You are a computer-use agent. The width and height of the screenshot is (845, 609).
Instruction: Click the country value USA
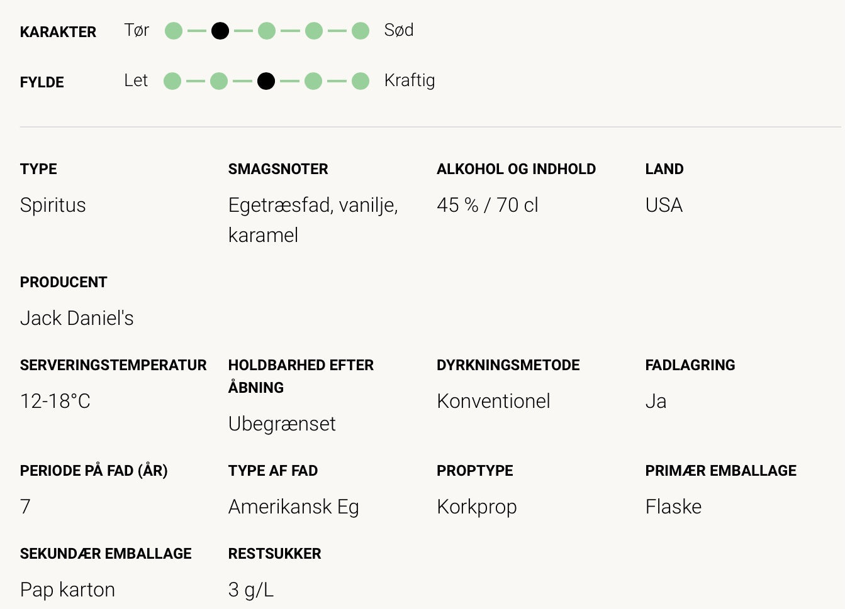664,205
